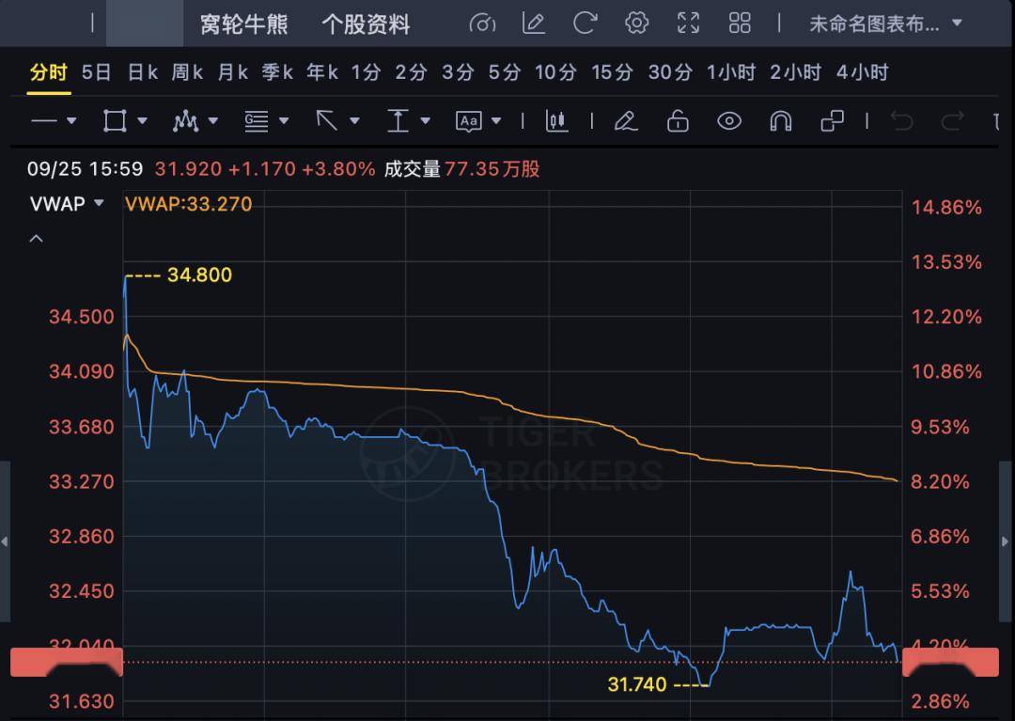The height and width of the screenshot is (721, 1015).
Task: Expand the line tool dropdown arrow
Action: pyautogui.click(x=71, y=121)
